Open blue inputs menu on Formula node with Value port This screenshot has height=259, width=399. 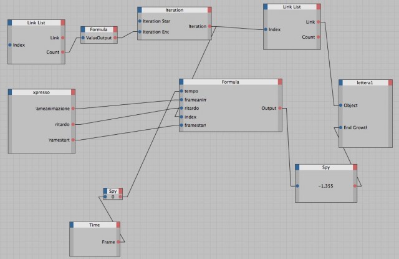click(x=83, y=29)
